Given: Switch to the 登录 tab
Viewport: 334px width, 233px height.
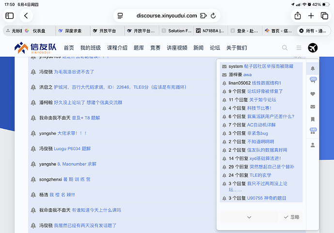Looking at the screenshot, I should click(x=245, y=31).
